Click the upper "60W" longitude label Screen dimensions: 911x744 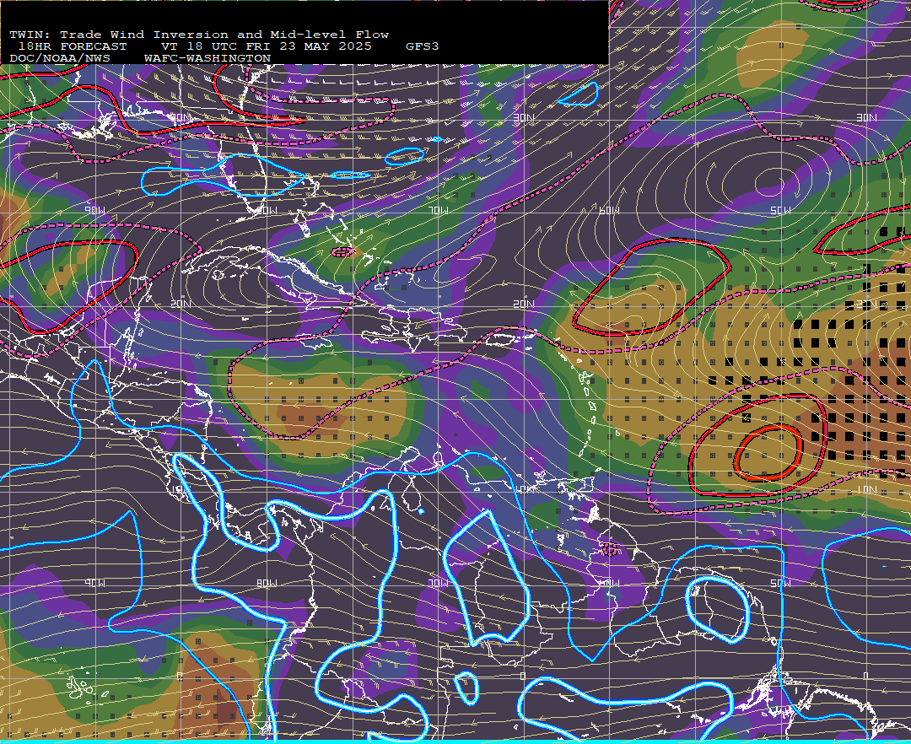(609, 210)
